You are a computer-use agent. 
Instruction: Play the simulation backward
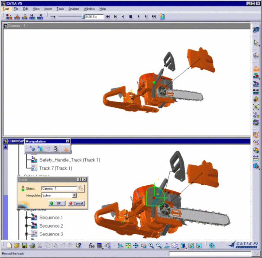[123, 16]
